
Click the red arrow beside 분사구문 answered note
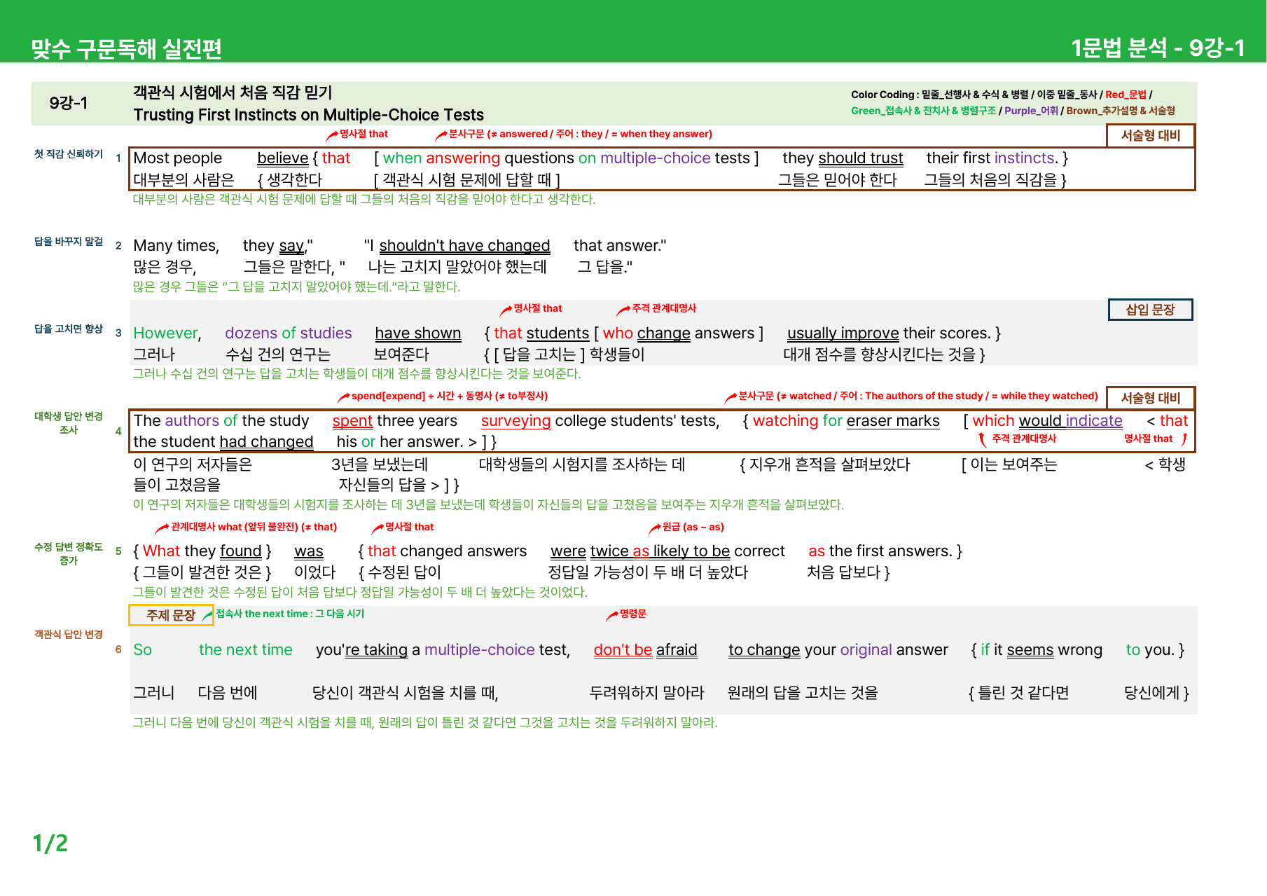441,135
